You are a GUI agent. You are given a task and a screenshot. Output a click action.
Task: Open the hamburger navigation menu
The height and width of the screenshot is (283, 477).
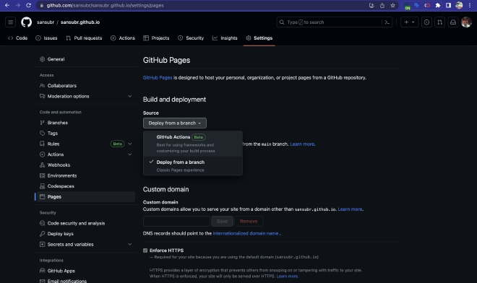[10, 22]
